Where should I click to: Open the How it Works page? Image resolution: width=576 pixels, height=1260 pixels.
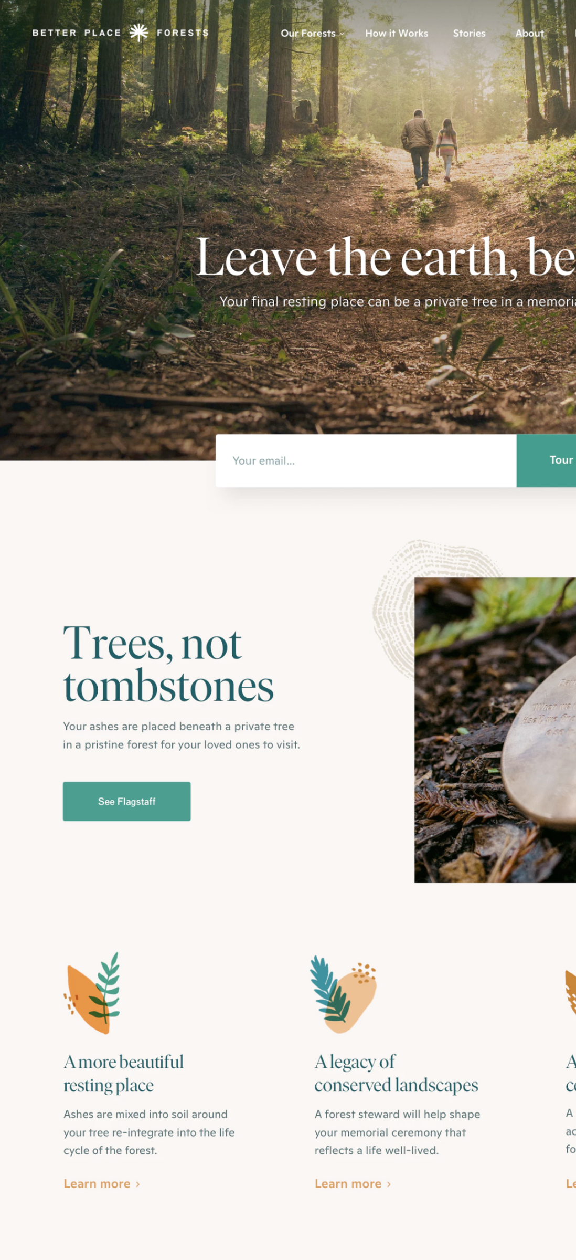coord(397,33)
